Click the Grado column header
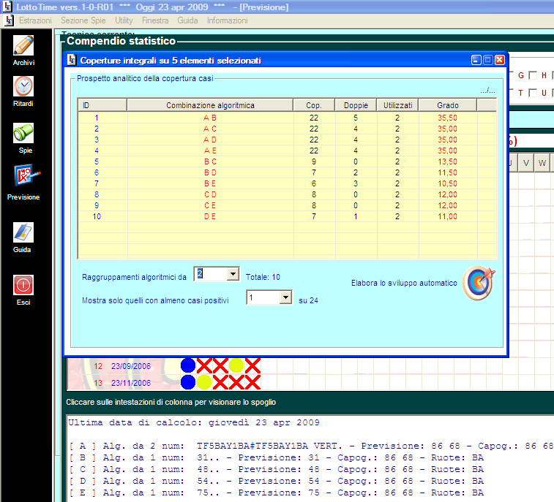Viewport: 554px width, 502px height. coord(447,105)
